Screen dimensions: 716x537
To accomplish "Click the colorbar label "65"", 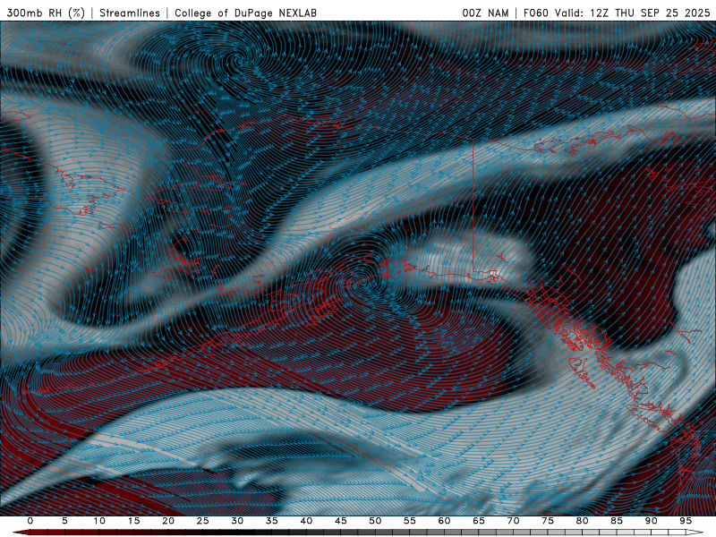I will click(x=479, y=521).
